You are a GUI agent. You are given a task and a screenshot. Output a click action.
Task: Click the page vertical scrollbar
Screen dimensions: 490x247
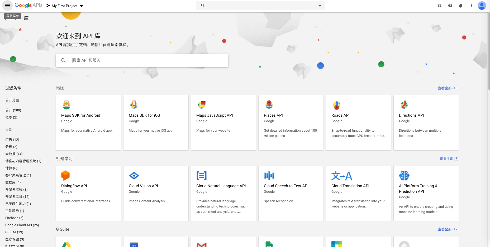[489, 51]
